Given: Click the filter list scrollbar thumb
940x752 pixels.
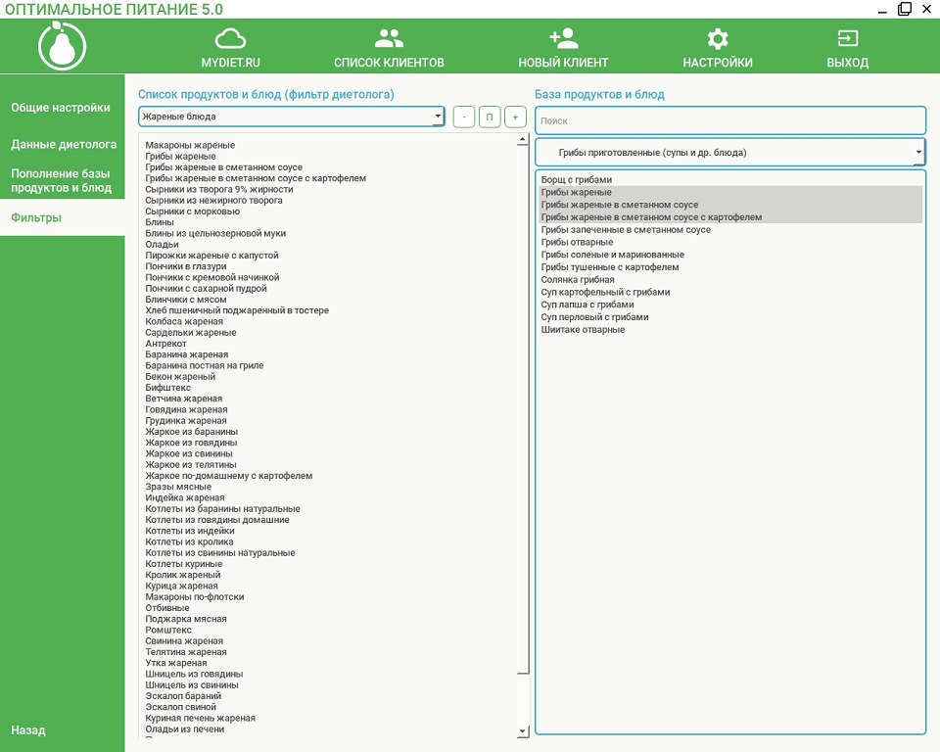Looking at the screenshot, I should point(522,409).
